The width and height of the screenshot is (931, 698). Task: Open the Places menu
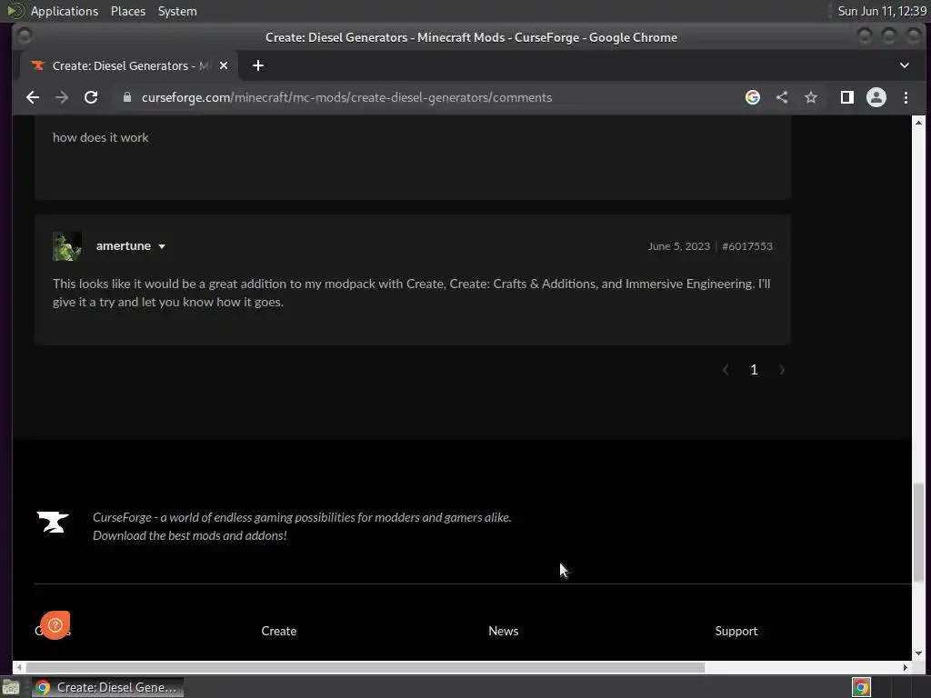click(x=128, y=11)
